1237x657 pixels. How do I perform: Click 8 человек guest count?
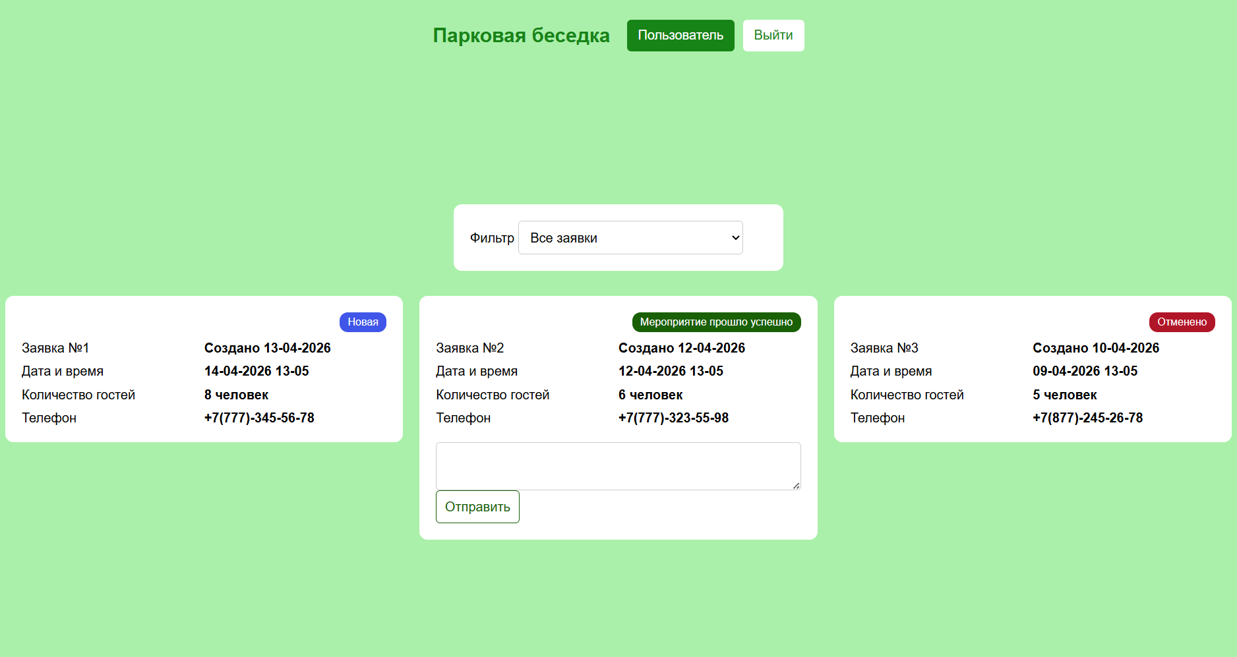click(236, 395)
